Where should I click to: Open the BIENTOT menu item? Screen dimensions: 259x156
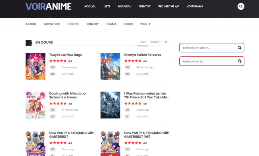[x=145, y=6]
